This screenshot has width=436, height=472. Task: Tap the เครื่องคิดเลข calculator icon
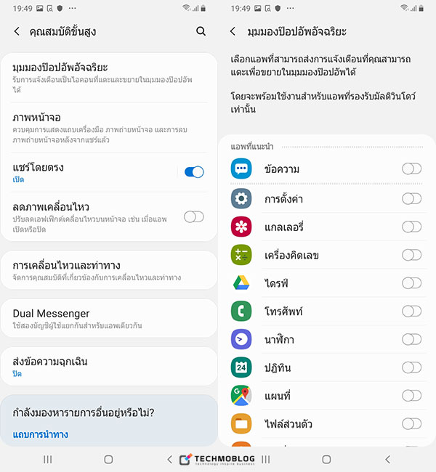coord(241,255)
